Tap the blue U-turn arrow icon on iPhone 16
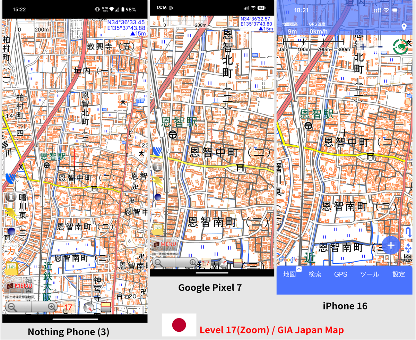 coord(408,232)
